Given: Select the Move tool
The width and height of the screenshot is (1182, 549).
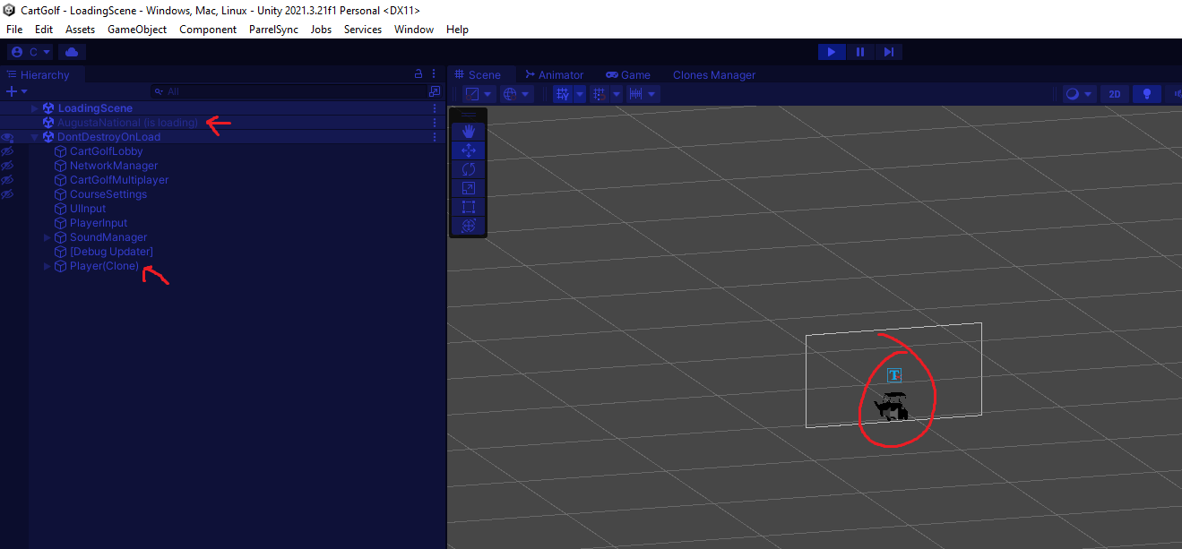Looking at the screenshot, I should click(468, 150).
